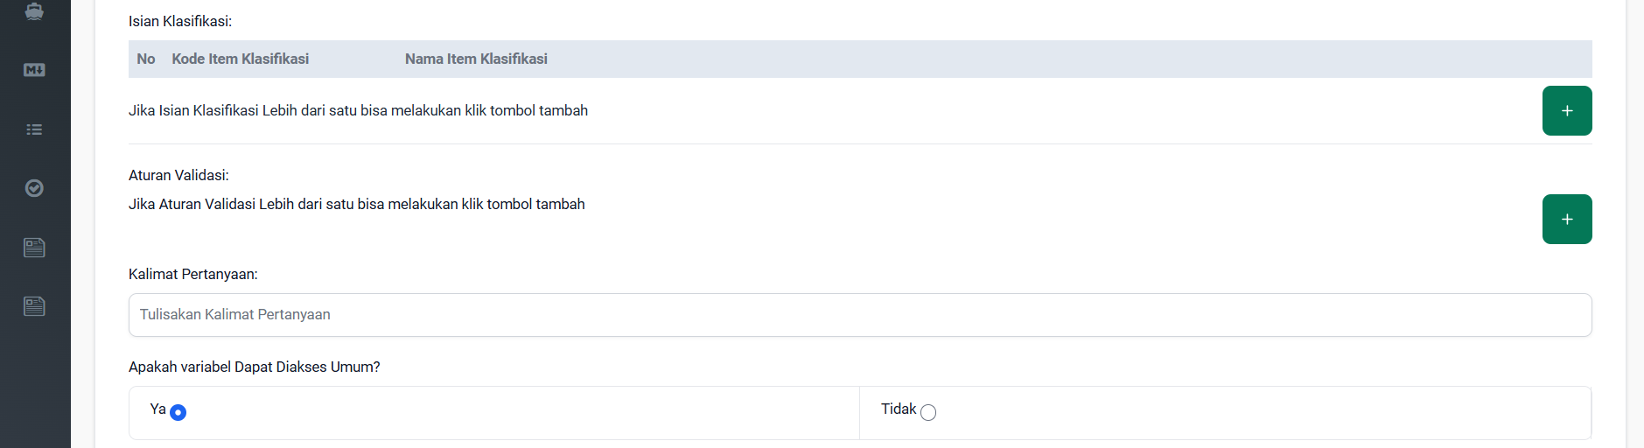Click the Tidak option label

coord(899,409)
